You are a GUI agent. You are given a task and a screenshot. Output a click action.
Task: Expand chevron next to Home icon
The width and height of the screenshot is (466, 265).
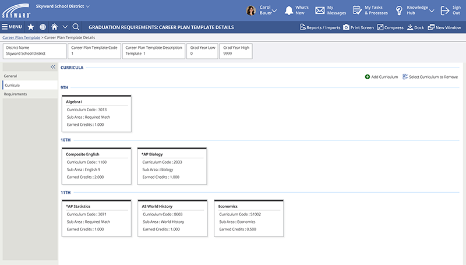(65, 27)
